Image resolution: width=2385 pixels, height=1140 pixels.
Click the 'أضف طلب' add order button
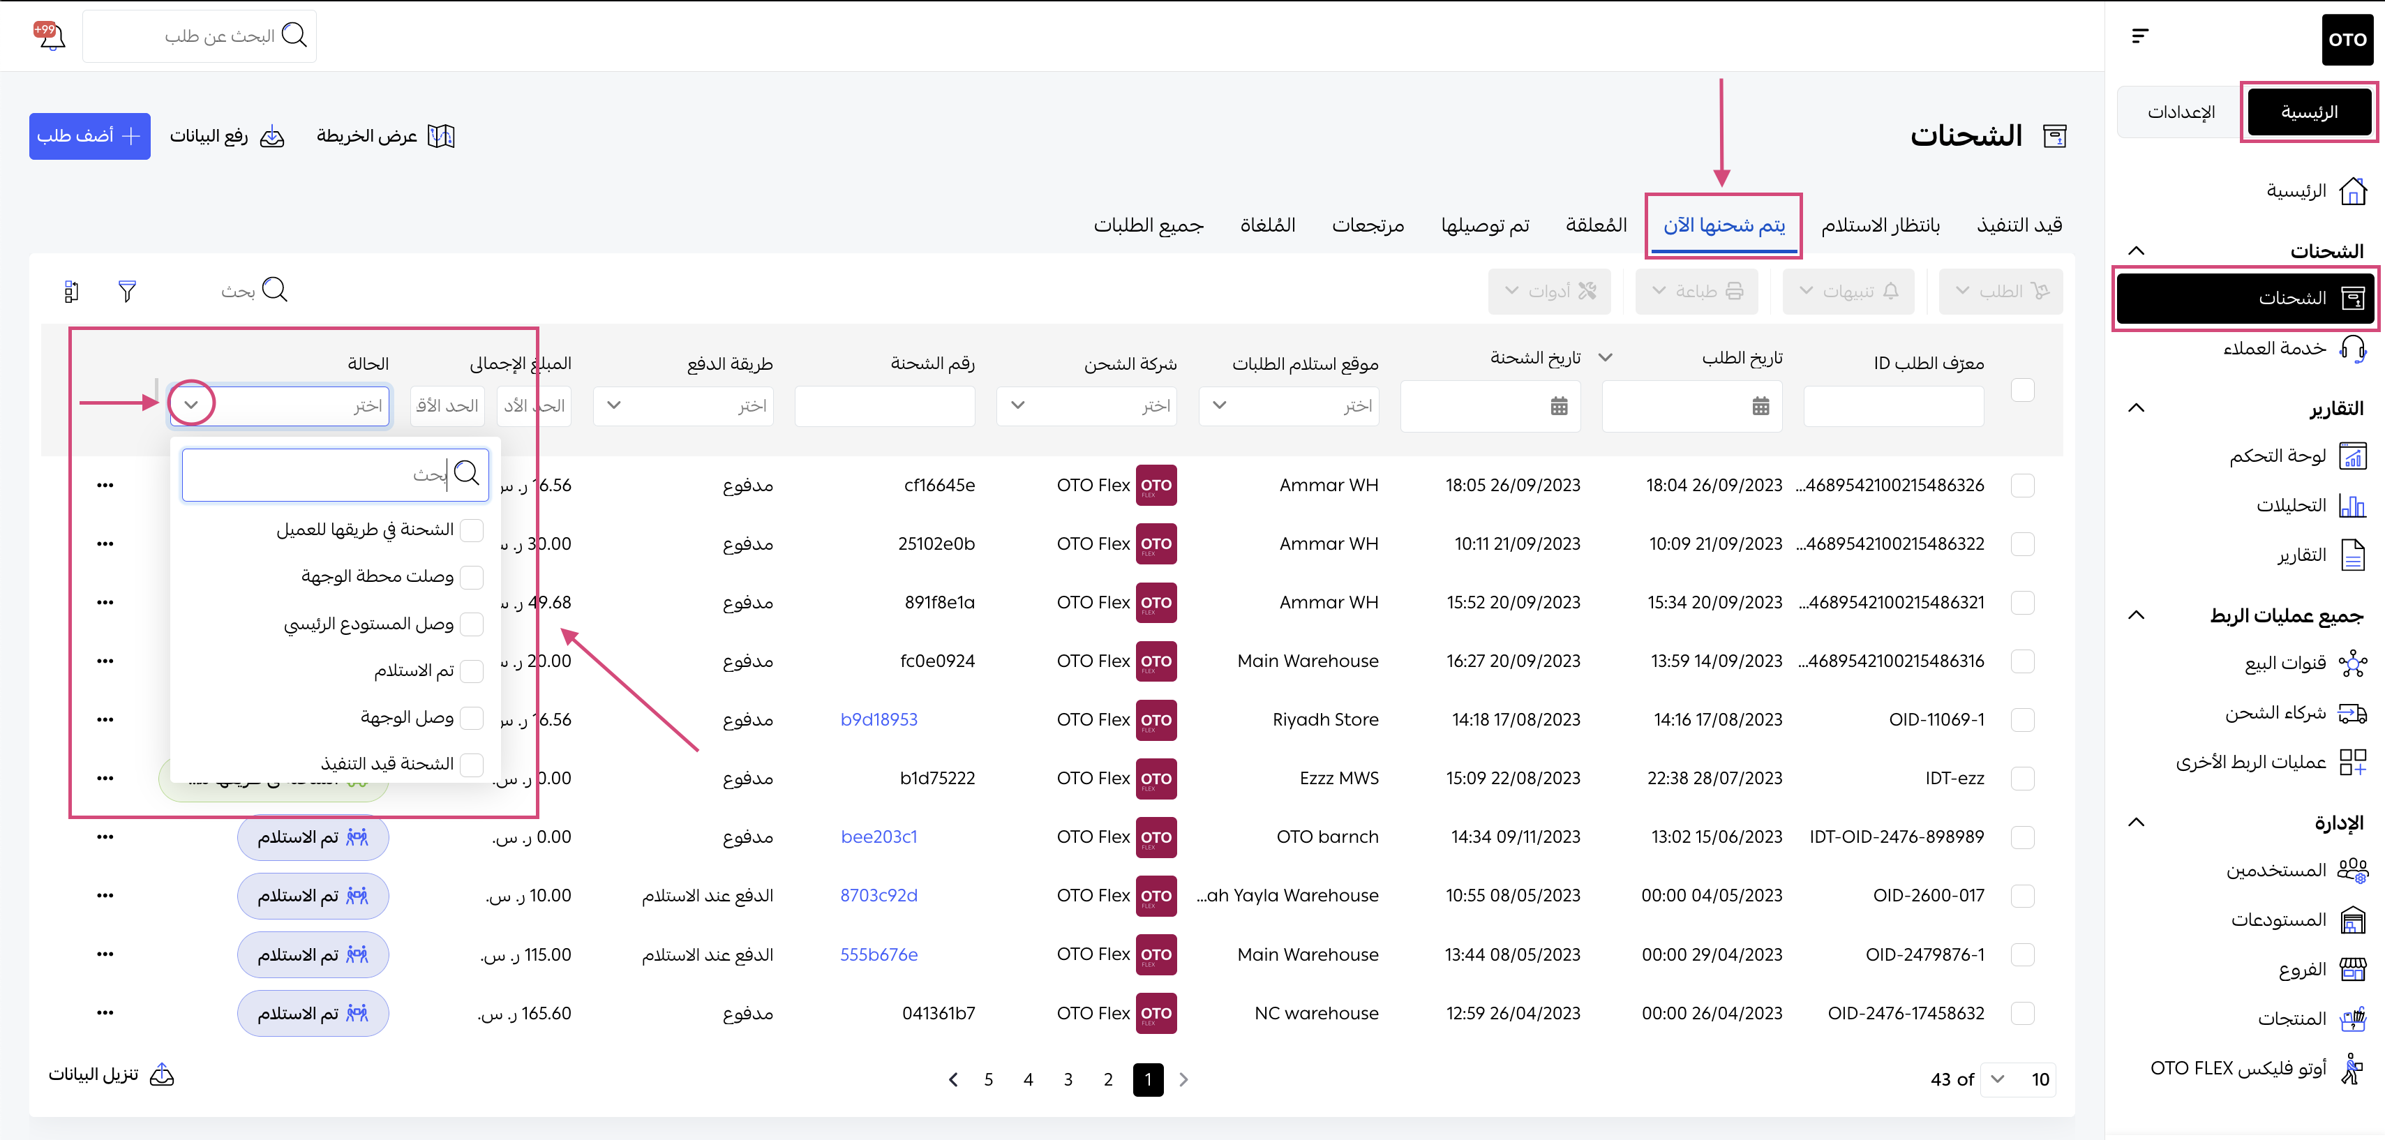(89, 136)
